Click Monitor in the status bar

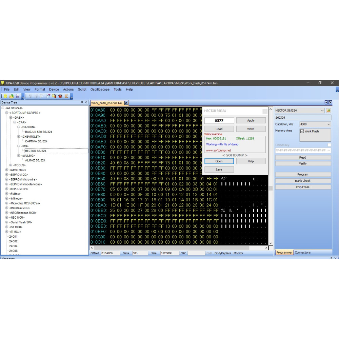(x=238, y=253)
